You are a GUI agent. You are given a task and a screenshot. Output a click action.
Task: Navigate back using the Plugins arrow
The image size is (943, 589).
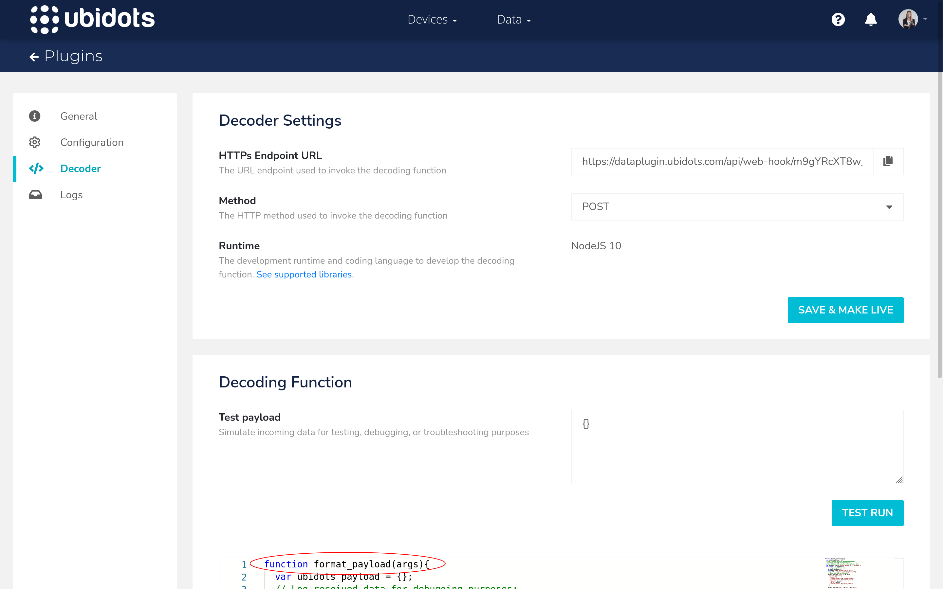coord(35,57)
